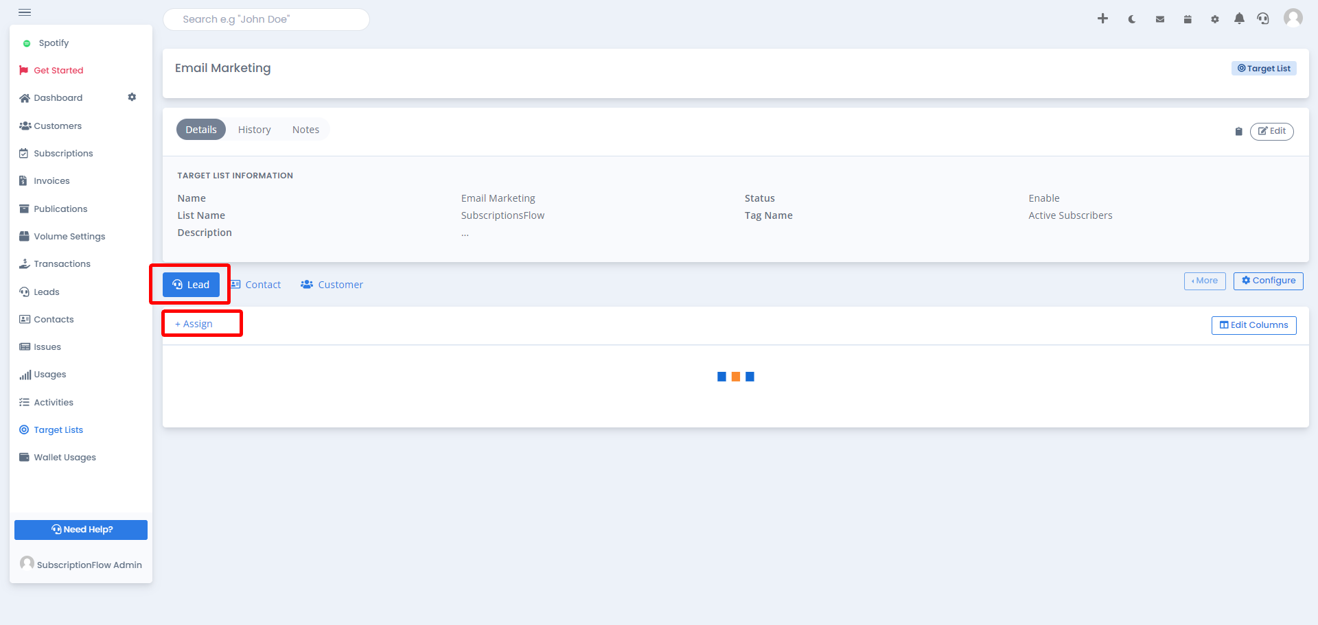Switch to the Customer tab
Screen dimensions: 1318x625
pos(332,285)
